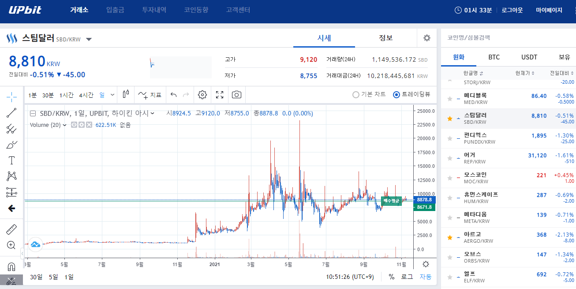Expand the 하이킨 아시 legend chevron
Image resolution: width=576 pixels, height=289 pixels.
(x=152, y=113)
